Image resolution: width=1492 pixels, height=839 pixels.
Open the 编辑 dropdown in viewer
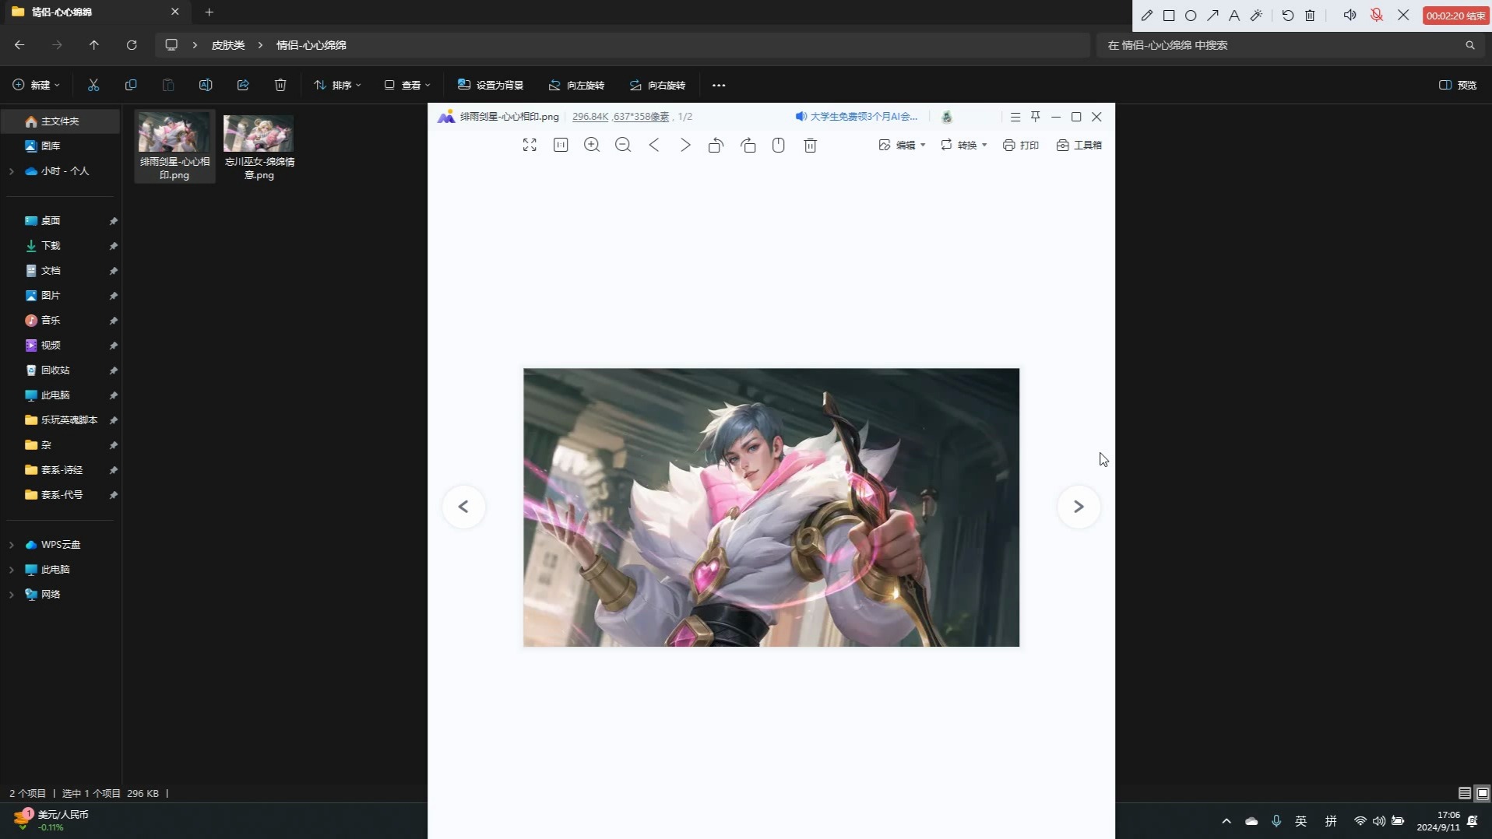coord(902,145)
